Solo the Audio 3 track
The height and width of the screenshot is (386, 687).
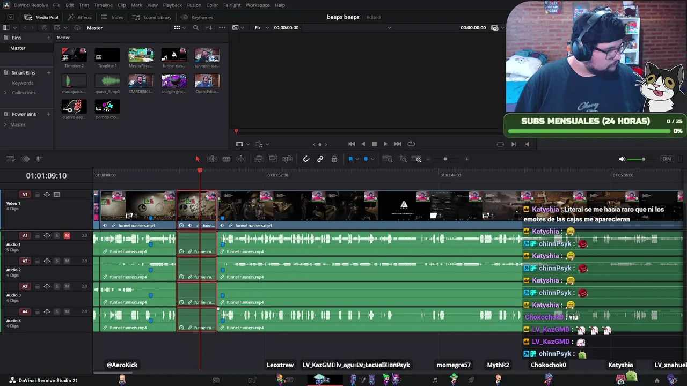pos(57,286)
